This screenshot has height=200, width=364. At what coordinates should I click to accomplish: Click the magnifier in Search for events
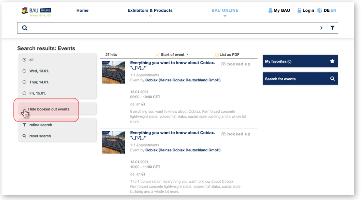coord(332,79)
